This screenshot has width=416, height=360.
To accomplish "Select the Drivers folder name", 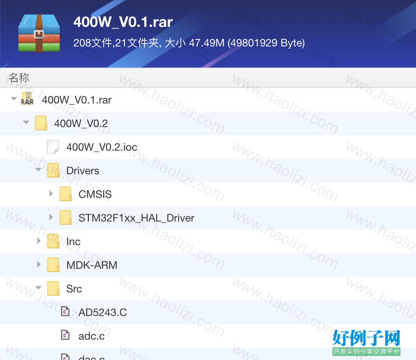I will click(83, 171).
